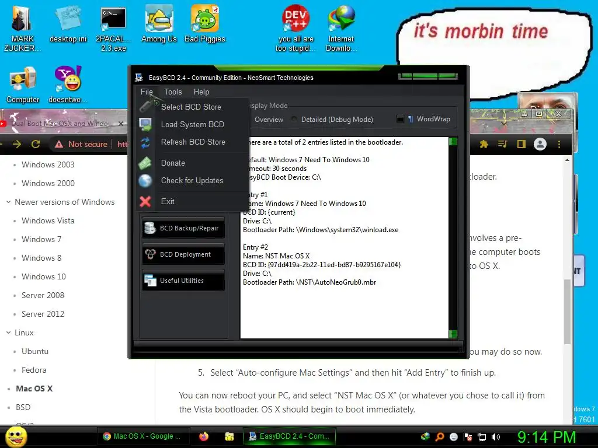Open the MARK ZUCKER desktop icon
Screen dimensions: 598x448
pos(22,28)
